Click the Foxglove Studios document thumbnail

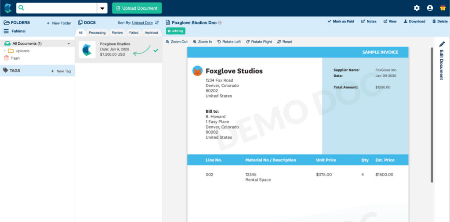[x=87, y=50]
